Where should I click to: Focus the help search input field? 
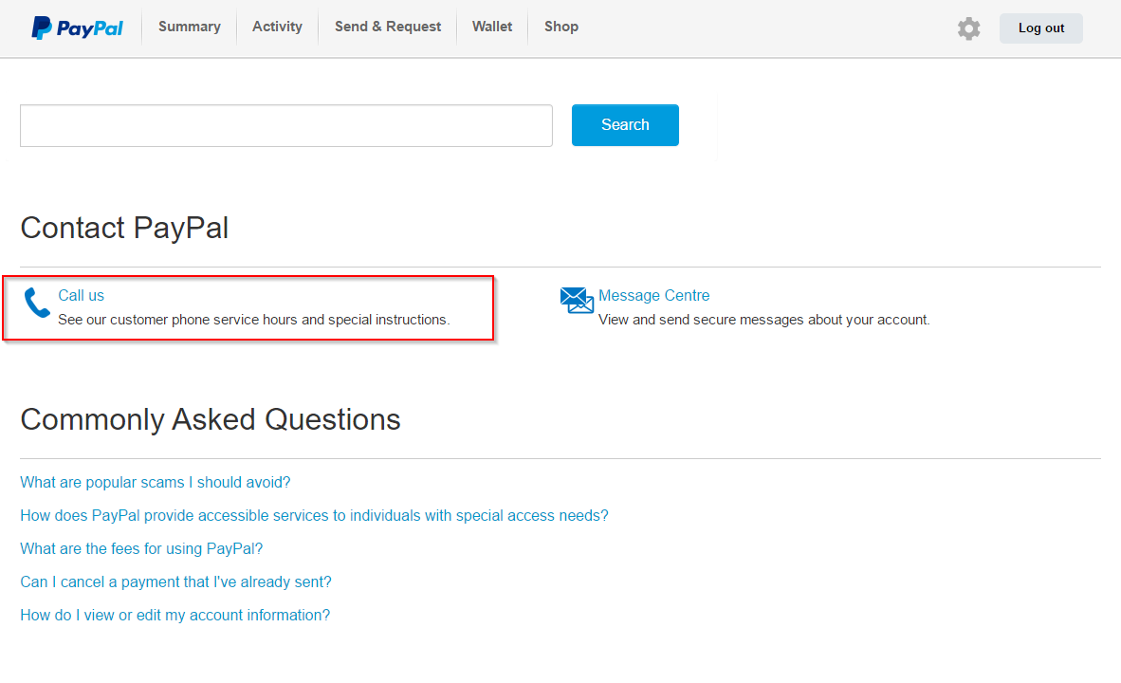(286, 126)
